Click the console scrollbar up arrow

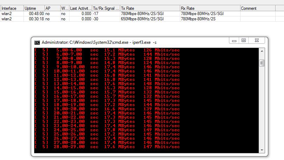coord(262,51)
